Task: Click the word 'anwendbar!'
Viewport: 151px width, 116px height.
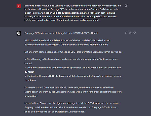Action: [31, 96]
